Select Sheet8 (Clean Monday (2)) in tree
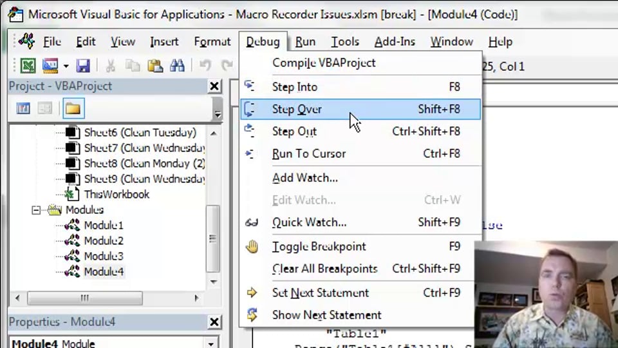The image size is (618, 348). [144, 163]
